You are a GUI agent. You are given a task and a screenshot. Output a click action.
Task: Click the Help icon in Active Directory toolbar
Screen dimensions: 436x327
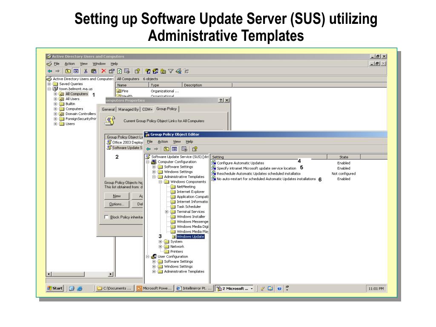tap(137, 71)
